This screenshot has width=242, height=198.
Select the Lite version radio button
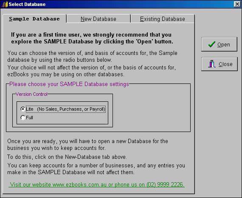tap(23, 109)
